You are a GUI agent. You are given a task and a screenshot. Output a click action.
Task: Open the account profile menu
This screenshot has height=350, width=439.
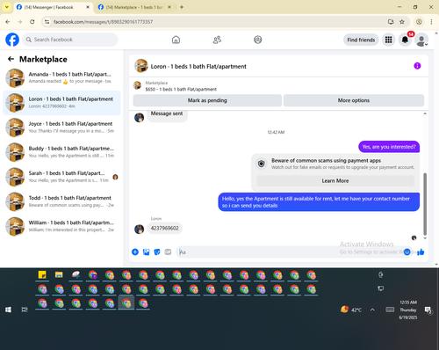click(421, 40)
